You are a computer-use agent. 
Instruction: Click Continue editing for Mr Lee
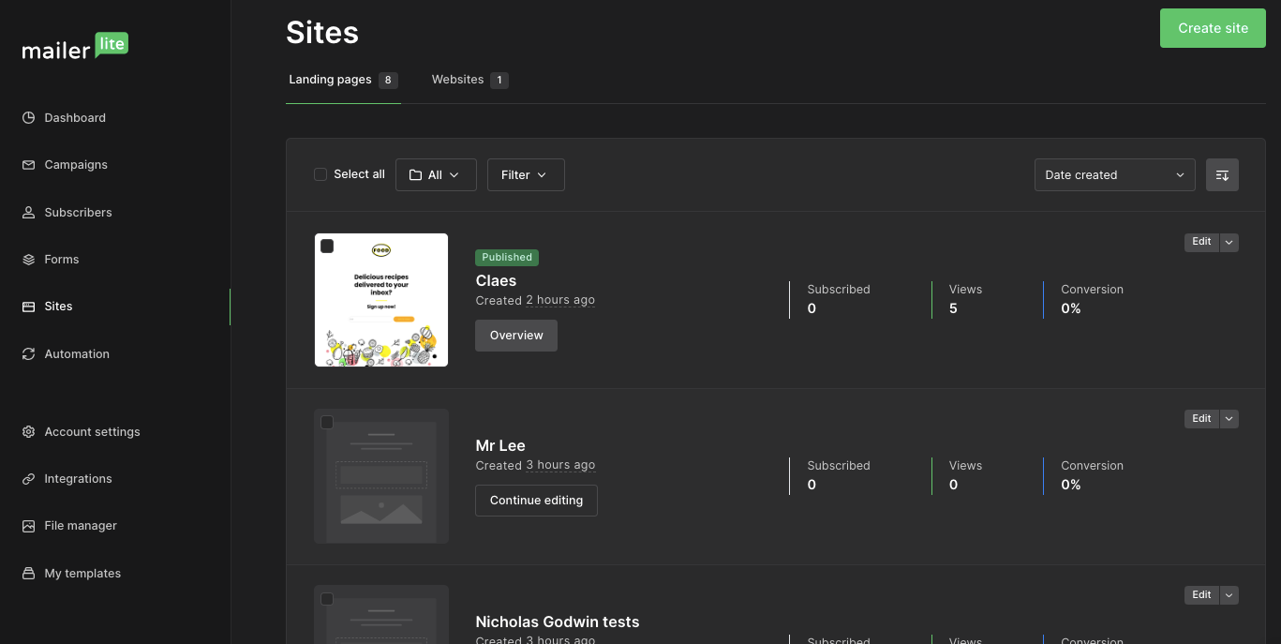click(x=536, y=501)
